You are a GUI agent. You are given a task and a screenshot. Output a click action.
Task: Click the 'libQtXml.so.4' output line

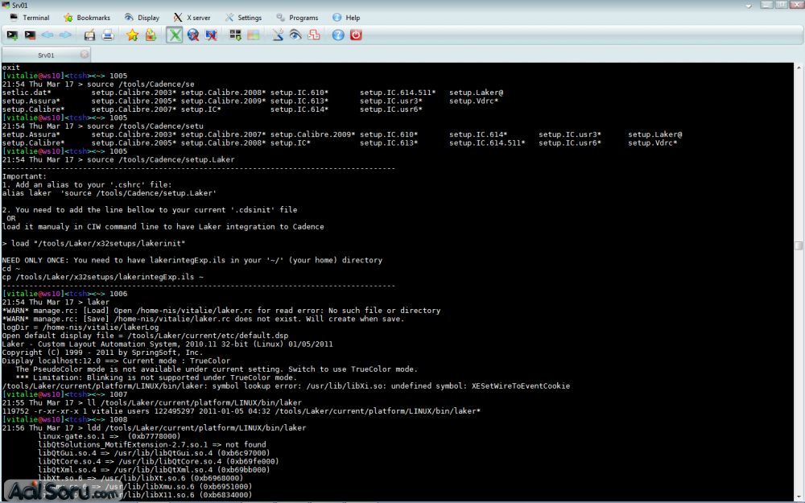click(154, 470)
